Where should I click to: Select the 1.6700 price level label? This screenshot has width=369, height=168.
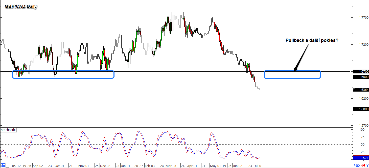click(361, 72)
